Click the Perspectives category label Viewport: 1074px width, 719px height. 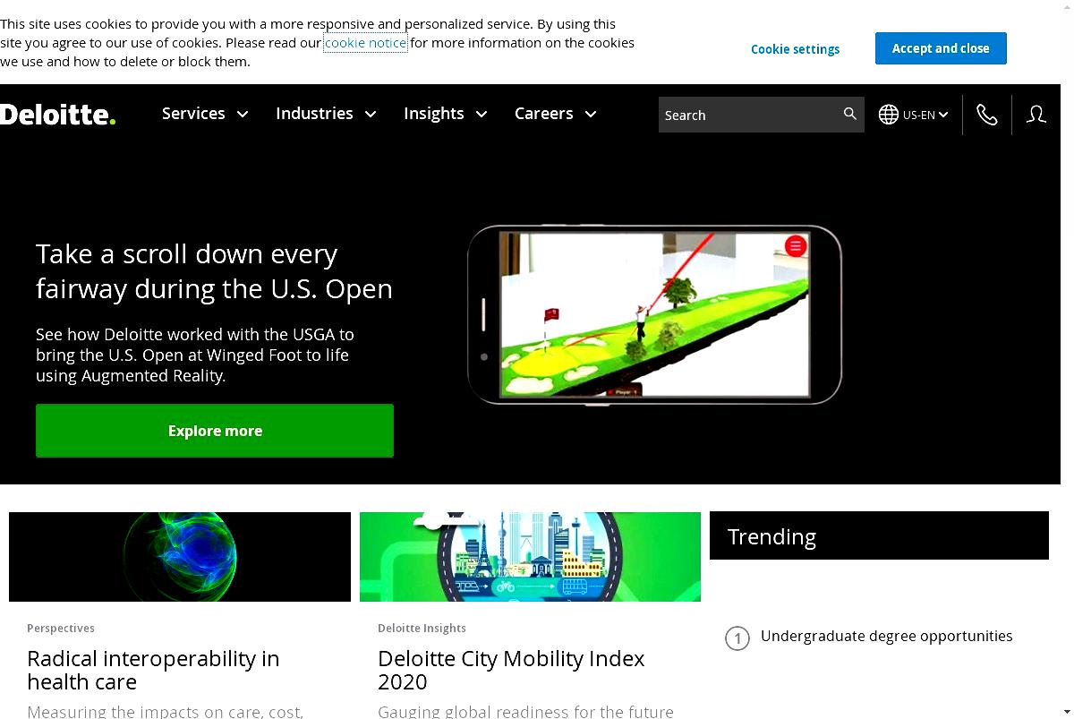61,629
